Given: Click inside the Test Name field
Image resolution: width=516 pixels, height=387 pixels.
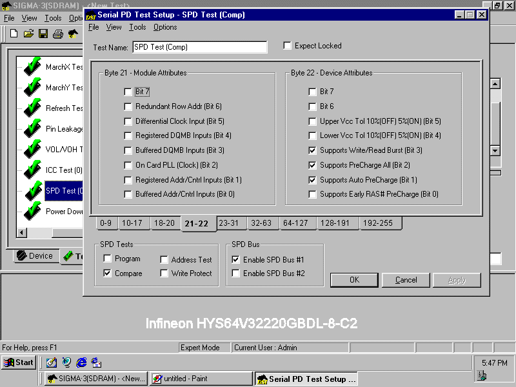Looking at the screenshot, I should point(200,47).
